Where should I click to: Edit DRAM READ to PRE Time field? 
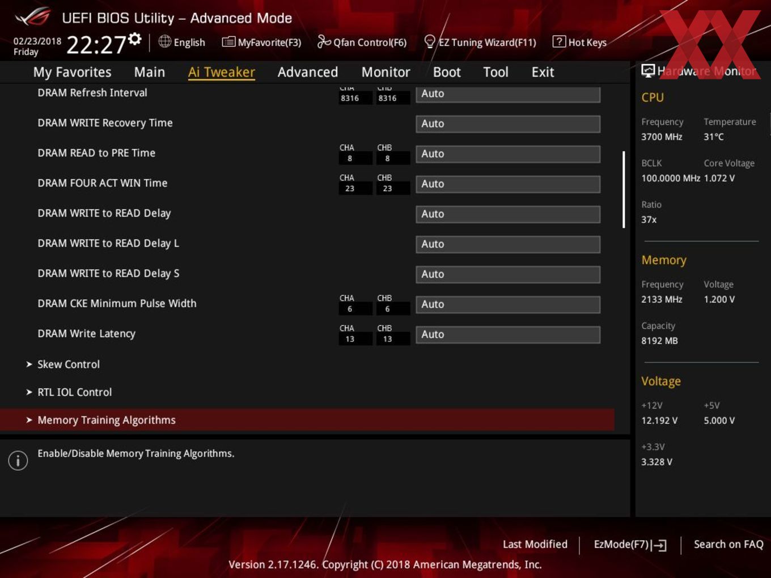pyautogui.click(x=508, y=154)
